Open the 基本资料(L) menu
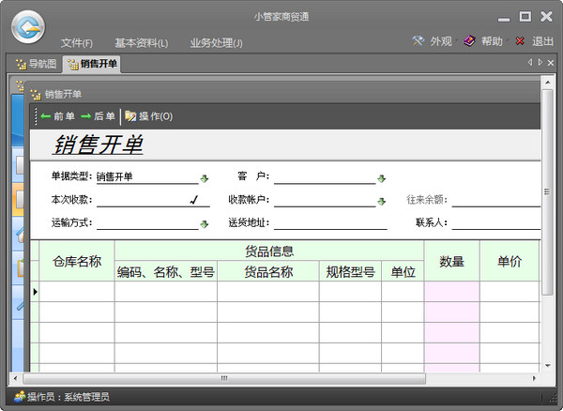563x411 pixels. [141, 43]
